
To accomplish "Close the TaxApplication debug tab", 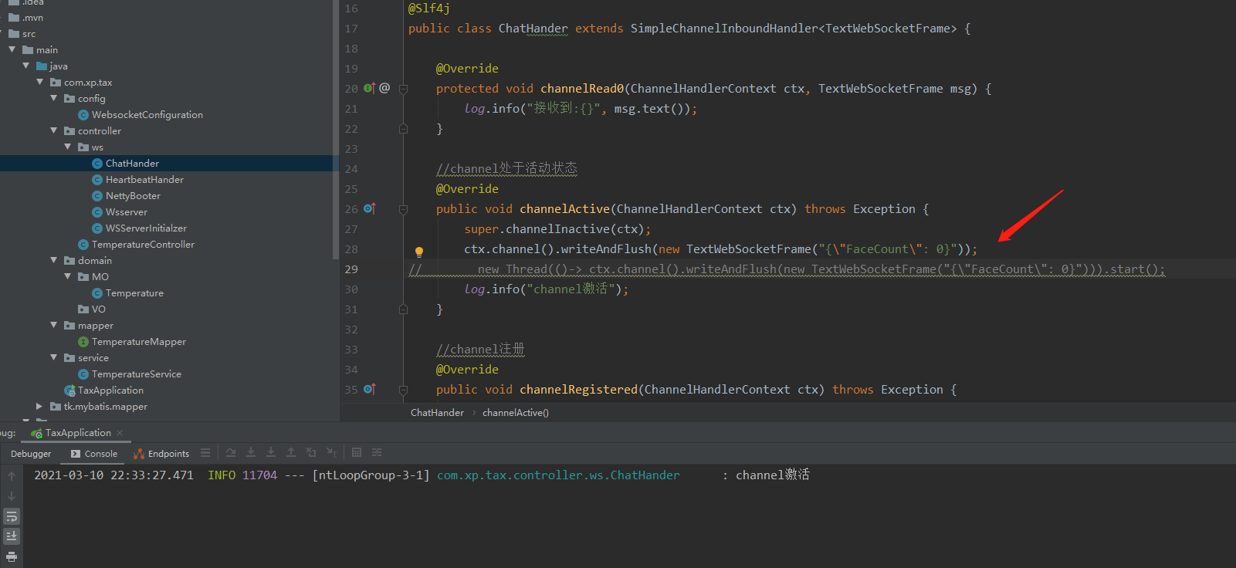I will [x=120, y=433].
